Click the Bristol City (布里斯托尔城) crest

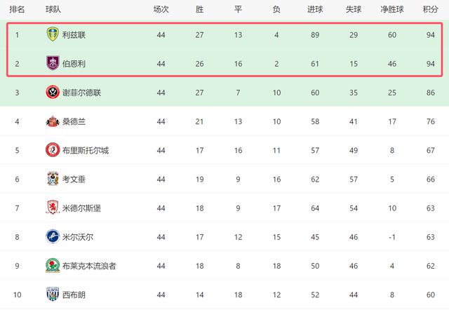pos(52,150)
